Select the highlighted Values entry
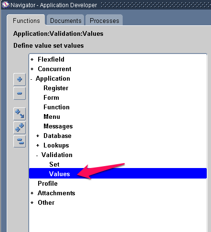Viewport: 211px width, 232px height. point(118,173)
